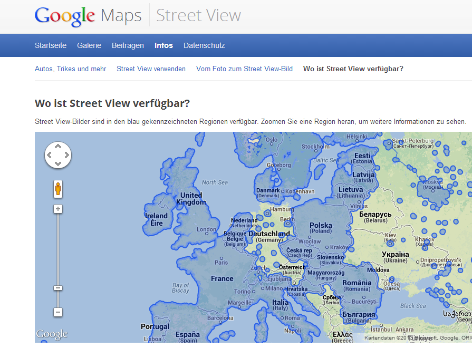The height and width of the screenshot is (348, 472).
Task: Pan the map right with the arrow
Action: (66, 155)
